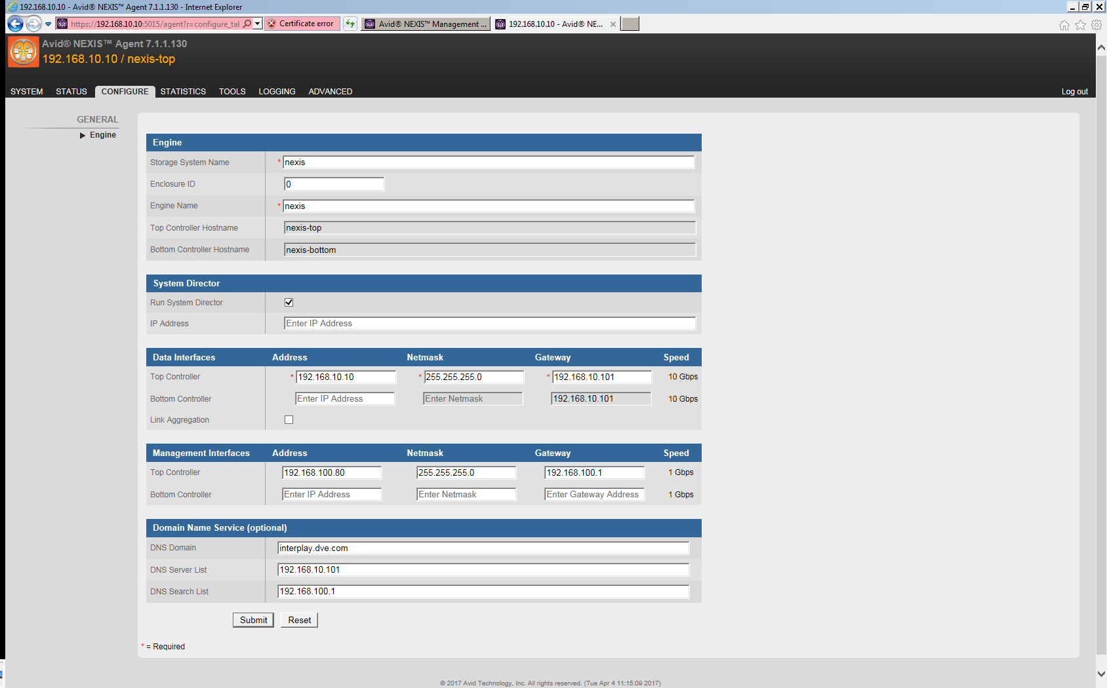Click the DNS Search List field

pyautogui.click(x=483, y=591)
